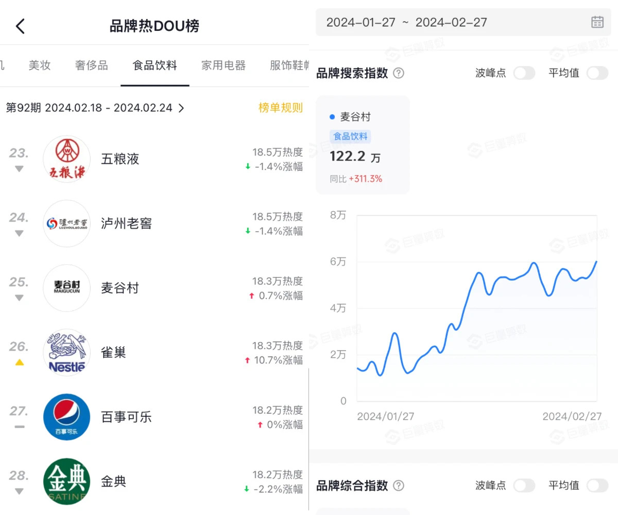Switch to the 家用电器 tab
This screenshot has width=618, height=515.
[x=224, y=65]
